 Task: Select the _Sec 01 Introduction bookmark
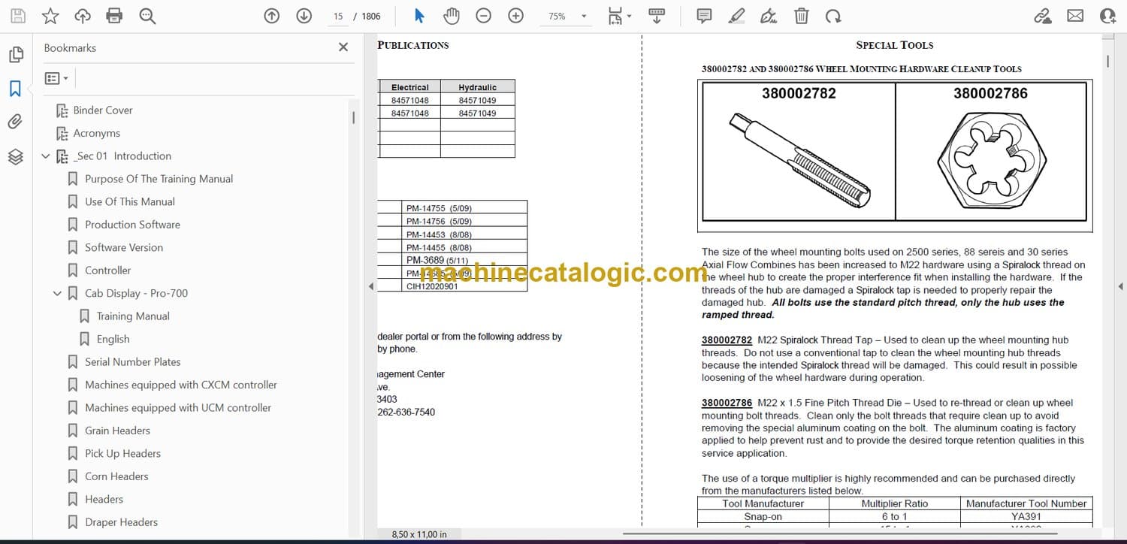tap(122, 156)
